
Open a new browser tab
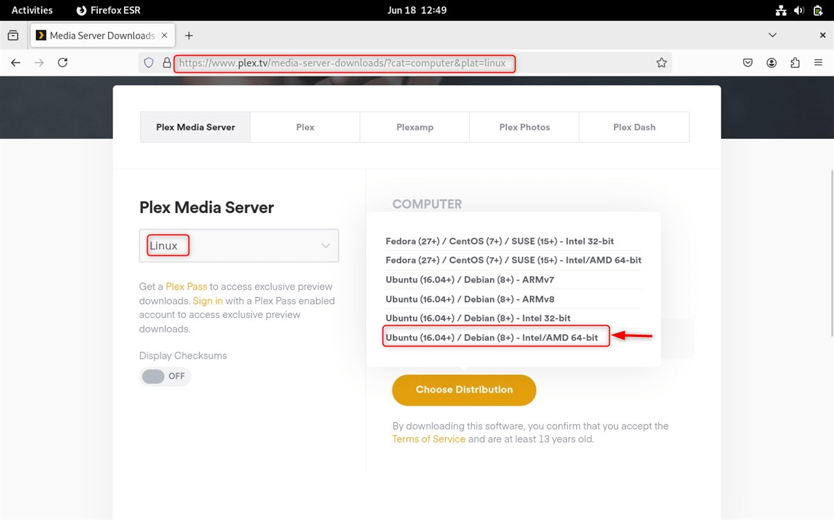coord(189,36)
